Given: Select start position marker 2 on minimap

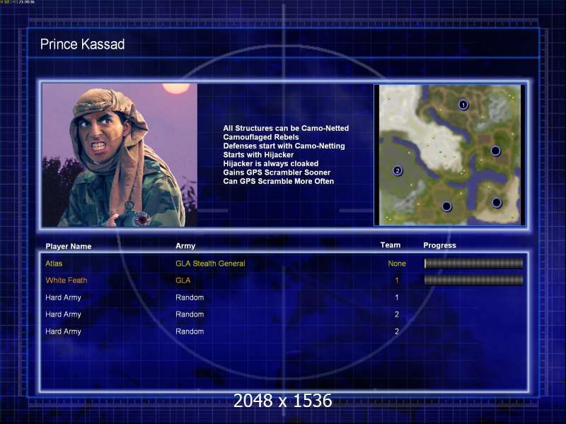Looking at the screenshot, I should click(x=398, y=170).
